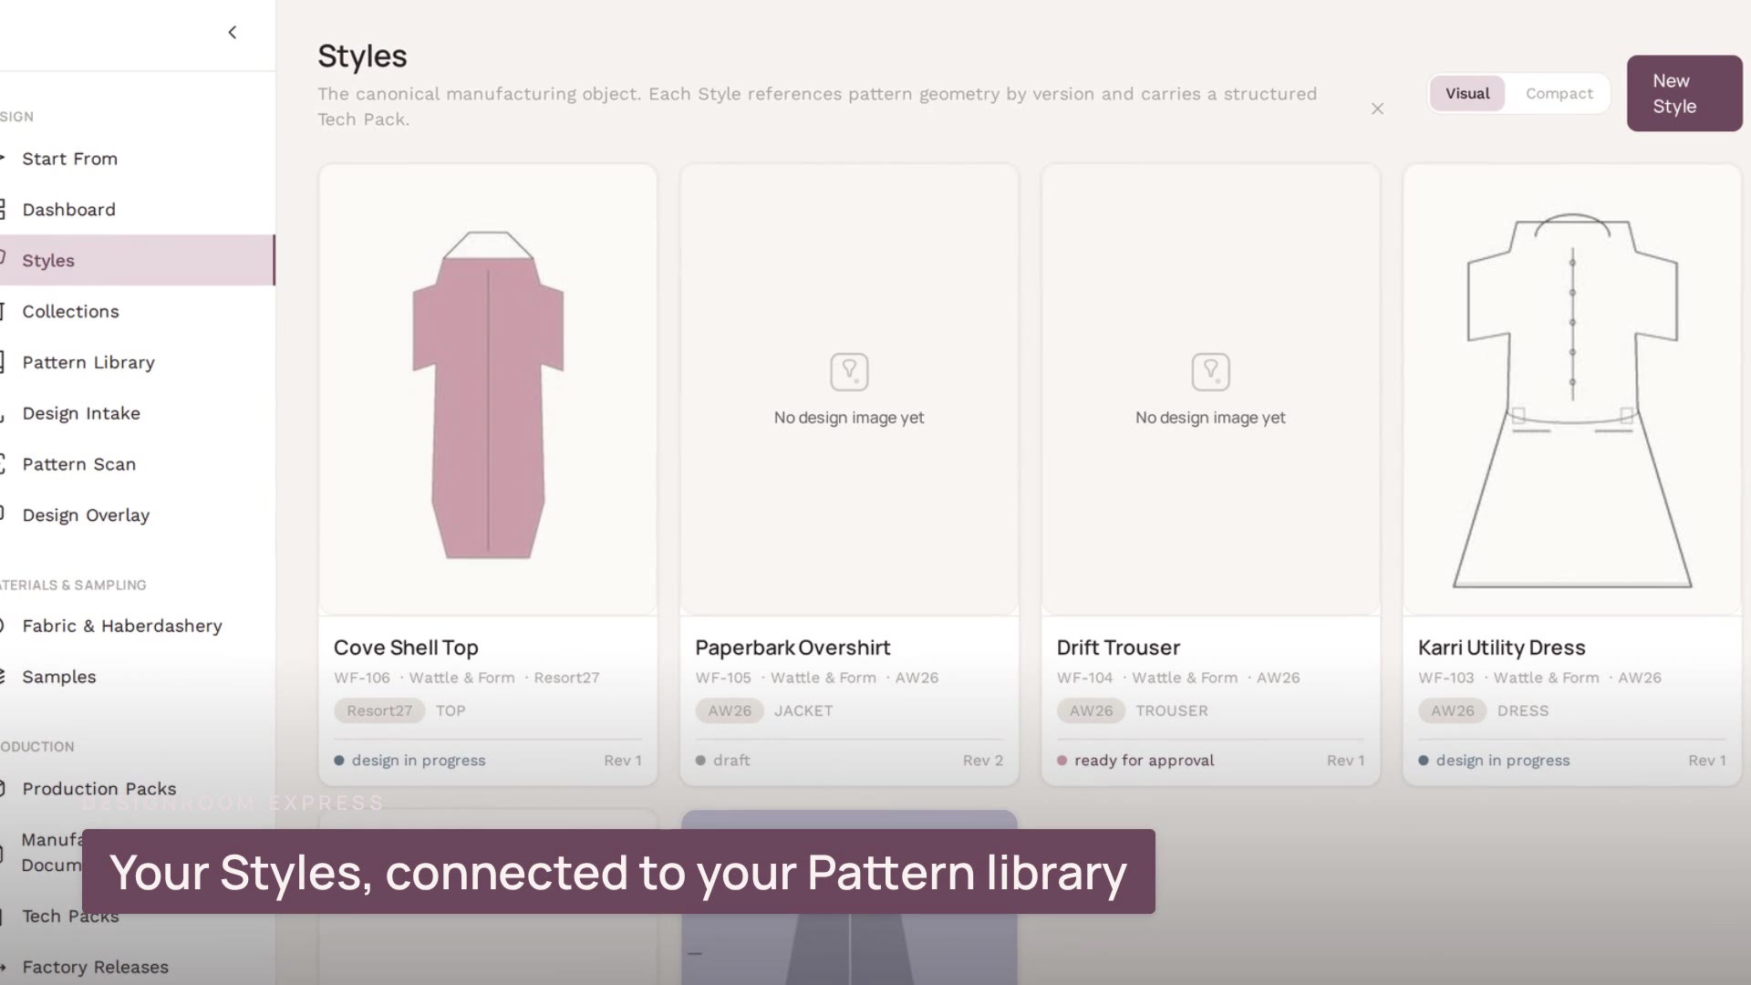Open the Paperbark Overshirt title
The height and width of the screenshot is (985, 1751).
(793, 648)
